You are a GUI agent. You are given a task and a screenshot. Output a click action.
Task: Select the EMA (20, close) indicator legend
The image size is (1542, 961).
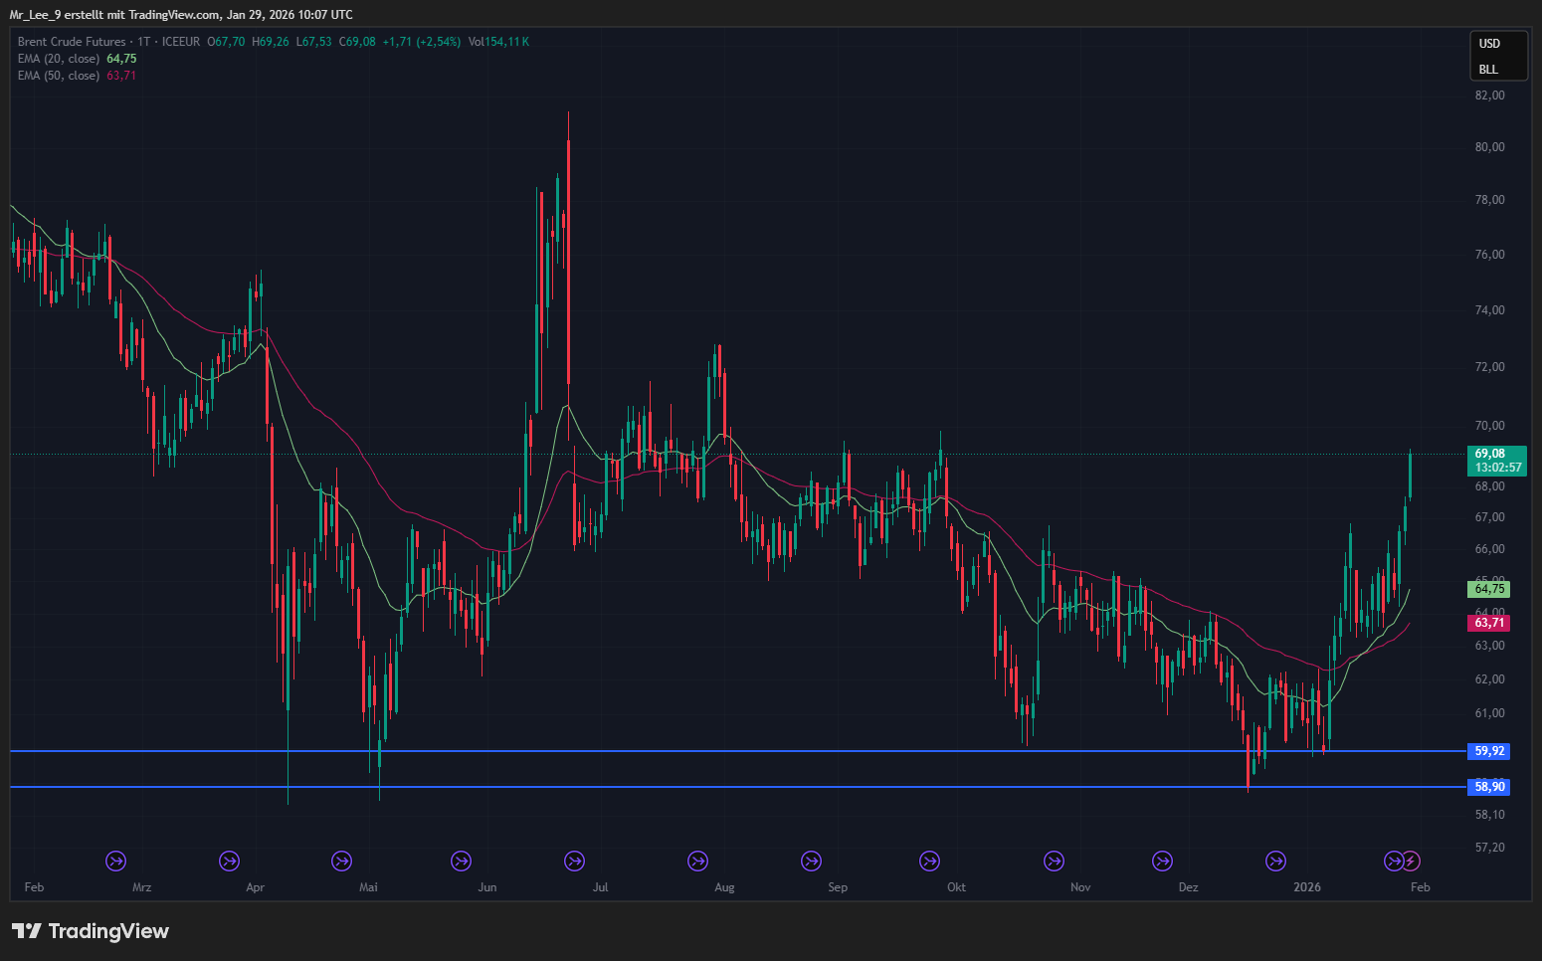pyautogui.click(x=59, y=59)
